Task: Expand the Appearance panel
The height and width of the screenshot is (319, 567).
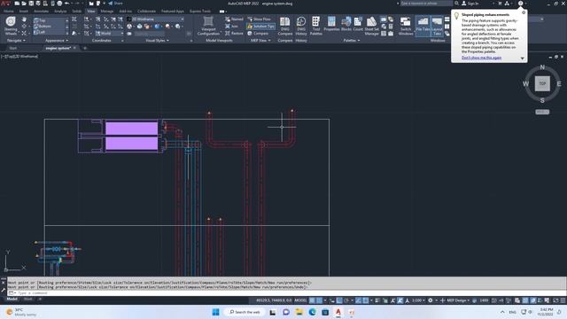Action: pyautogui.click(x=57, y=41)
